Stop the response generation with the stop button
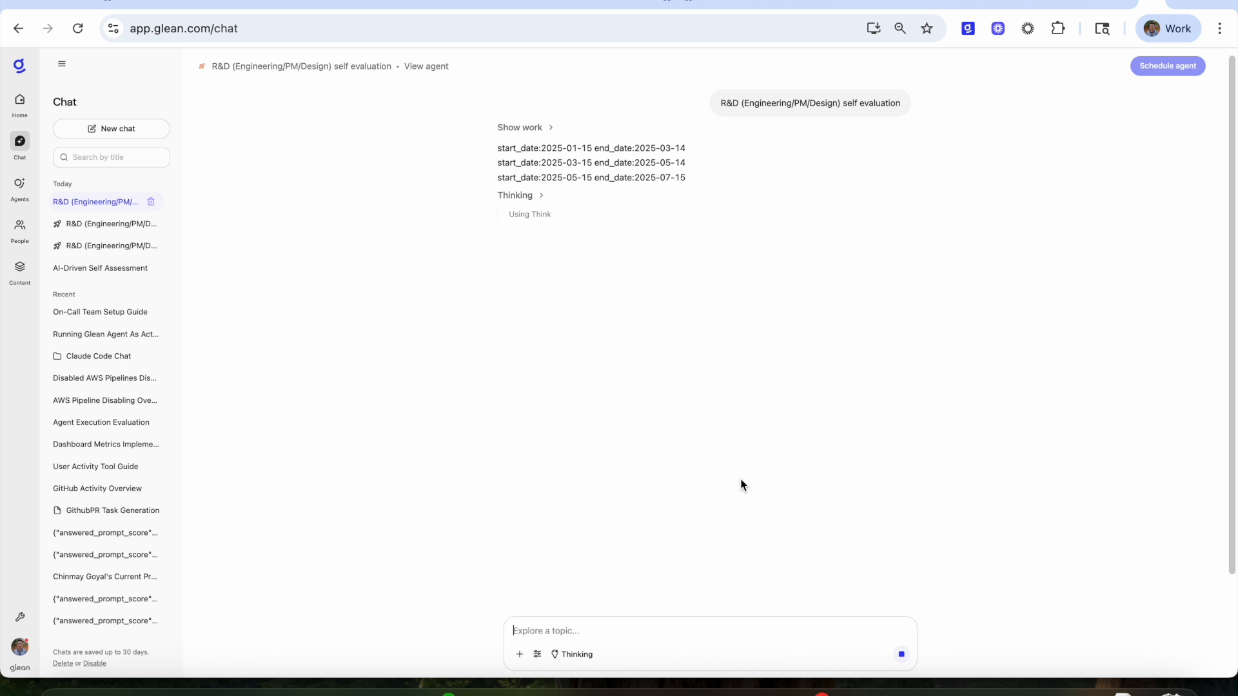Screen dimensions: 1238x696 coord(901,654)
